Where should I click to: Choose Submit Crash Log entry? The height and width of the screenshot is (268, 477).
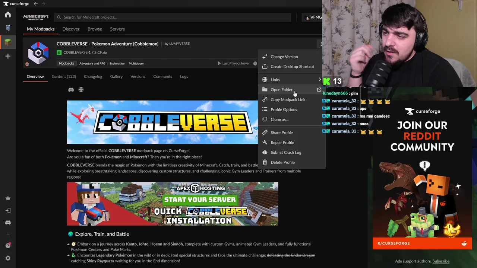pos(291,153)
